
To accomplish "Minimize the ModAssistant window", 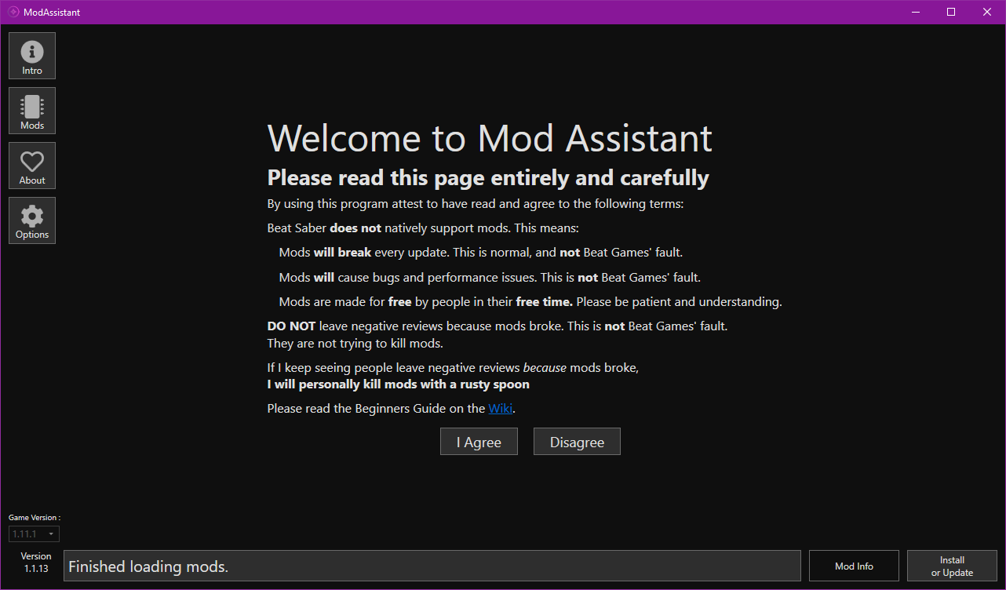I will [x=915, y=12].
